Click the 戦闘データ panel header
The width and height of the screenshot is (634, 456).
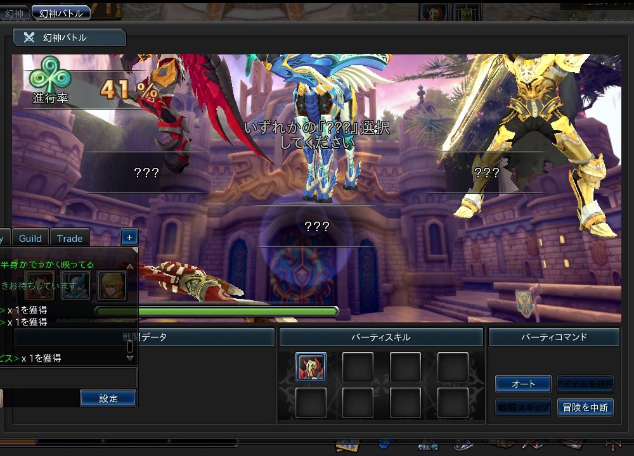click(145, 337)
